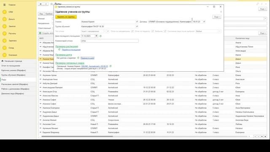Go to Начальная страница home icon
Image resolution: width=270 pixels, height=152 pixels.
pyautogui.click(x=3, y=61)
